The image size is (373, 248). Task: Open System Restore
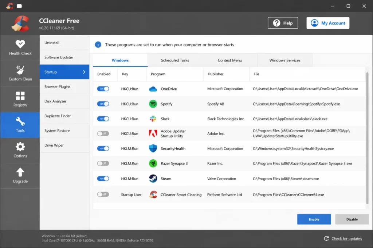[64, 131]
